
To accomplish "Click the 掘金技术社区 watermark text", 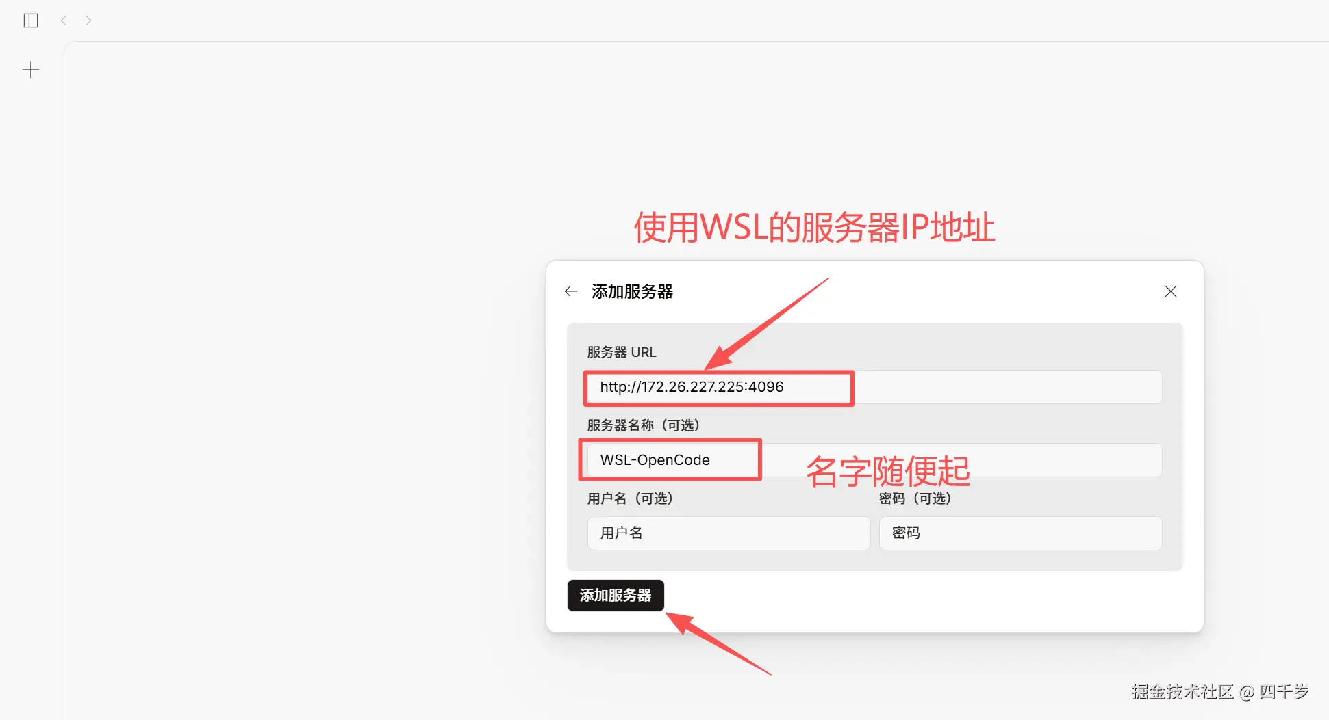I will (1182, 692).
